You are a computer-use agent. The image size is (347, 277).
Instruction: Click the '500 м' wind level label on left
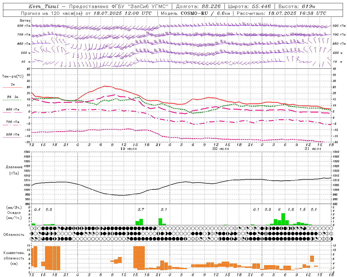(26, 53)
